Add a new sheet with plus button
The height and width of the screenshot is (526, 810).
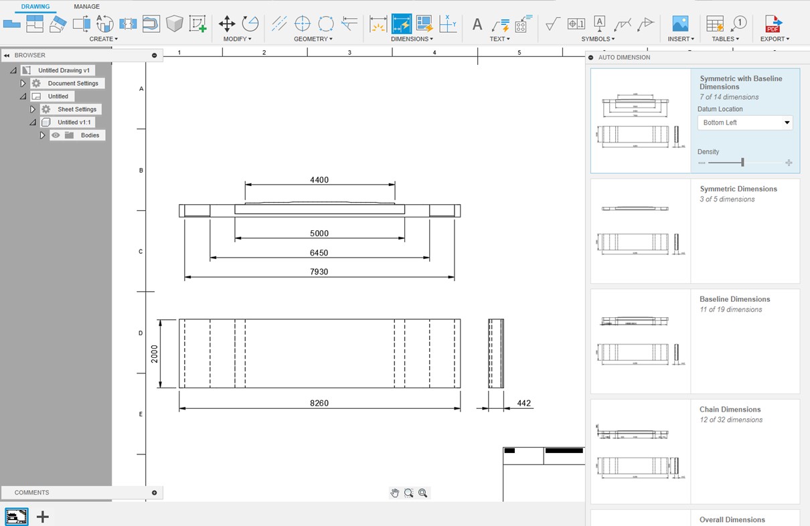43,517
